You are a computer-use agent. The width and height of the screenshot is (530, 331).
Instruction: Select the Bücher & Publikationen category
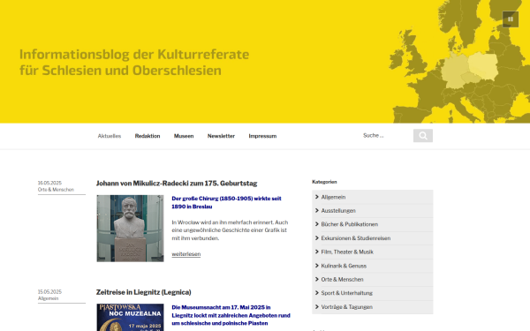click(350, 224)
